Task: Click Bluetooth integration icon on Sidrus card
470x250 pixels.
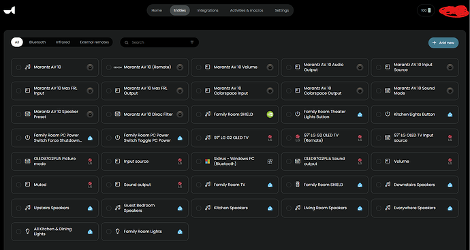Action: pyautogui.click(x=270, y=161)
